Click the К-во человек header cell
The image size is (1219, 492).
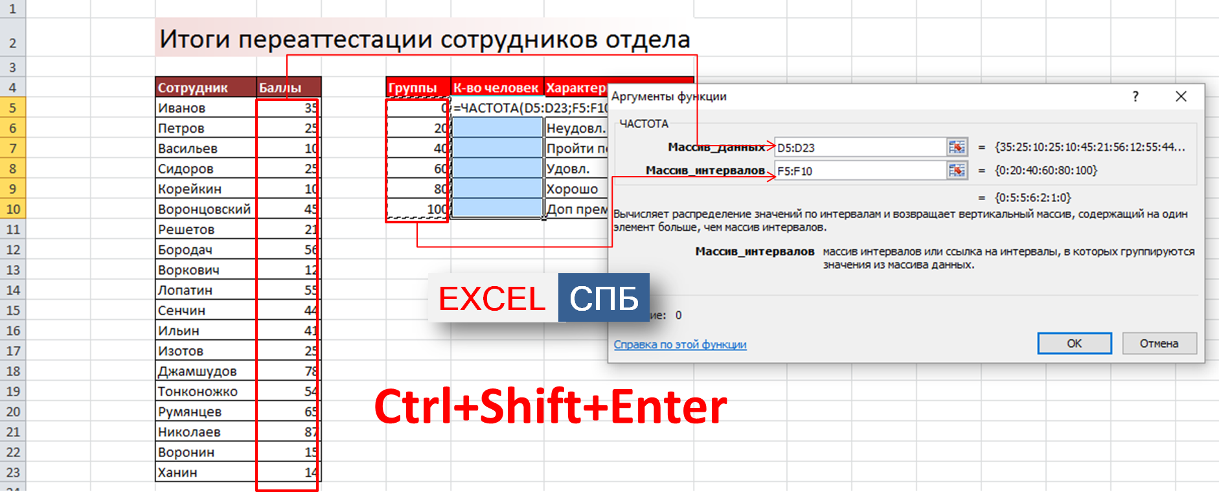[497, 87]
